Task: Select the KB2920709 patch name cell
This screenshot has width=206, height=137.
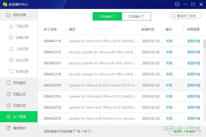Action: pos(52,85)
